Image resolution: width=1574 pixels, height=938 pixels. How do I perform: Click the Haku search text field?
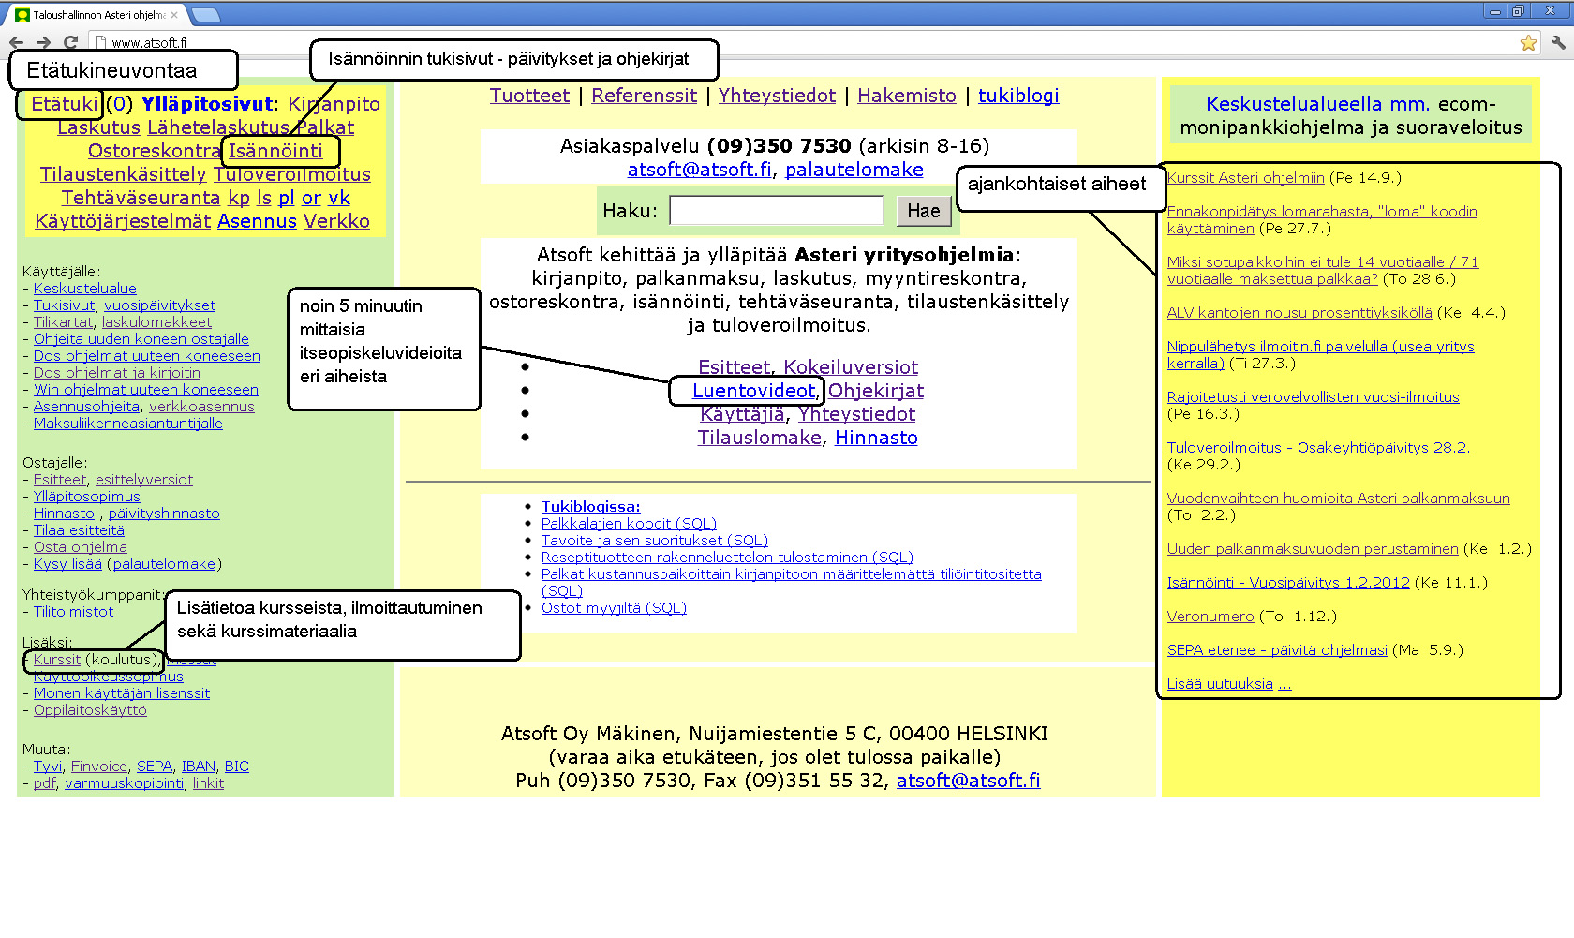click(x=777, y=211)
